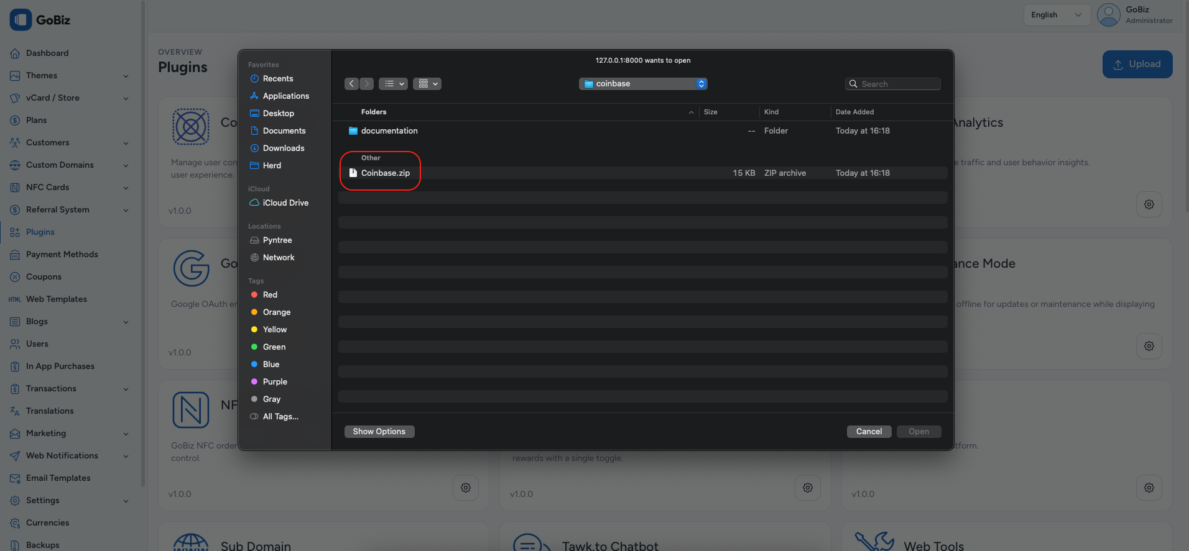Image resolution: width=1189 pixels, height=551 pixels.
Task: Open list view options dropdown
Action: 393,84
